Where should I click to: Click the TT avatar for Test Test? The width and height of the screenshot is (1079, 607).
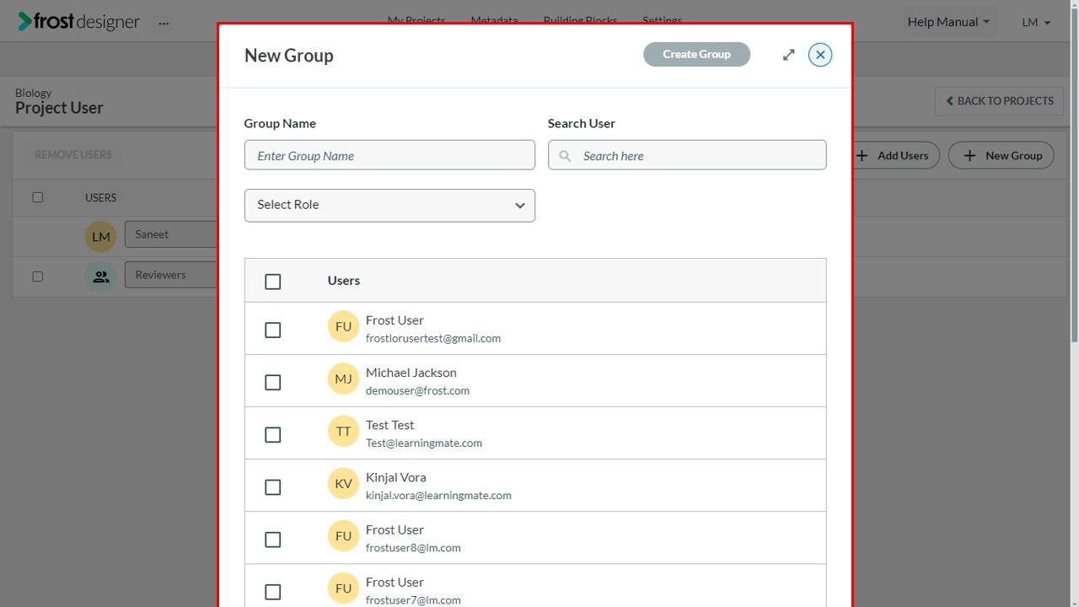pyautogui.click(x=343, y=432)
